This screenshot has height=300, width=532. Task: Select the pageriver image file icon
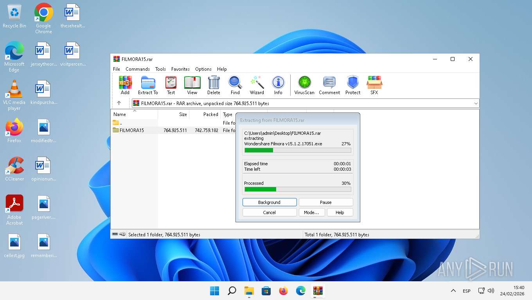[x=43, y=207]
